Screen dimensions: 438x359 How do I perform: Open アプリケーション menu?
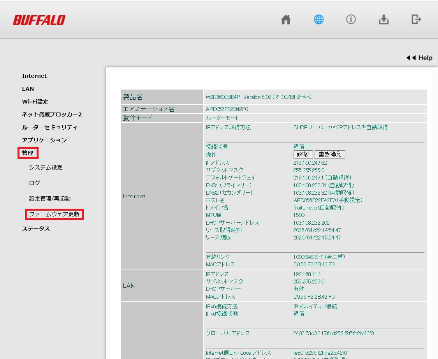coord(44,140)
